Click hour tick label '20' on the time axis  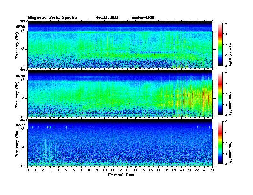tap(182, 170)
